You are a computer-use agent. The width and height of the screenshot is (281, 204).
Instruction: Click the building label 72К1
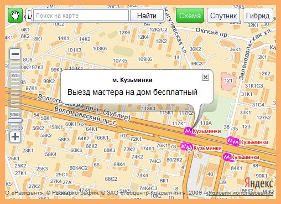point(136,139)
